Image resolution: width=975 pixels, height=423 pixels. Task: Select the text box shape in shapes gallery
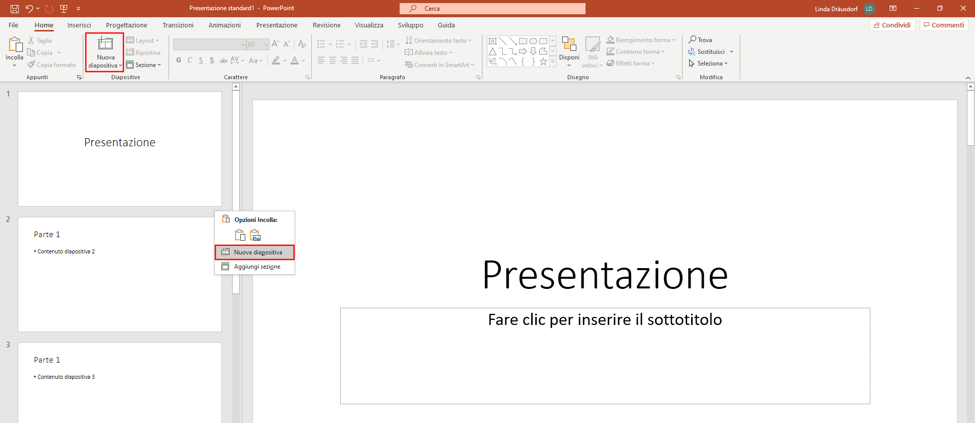(x=493, y=41)
